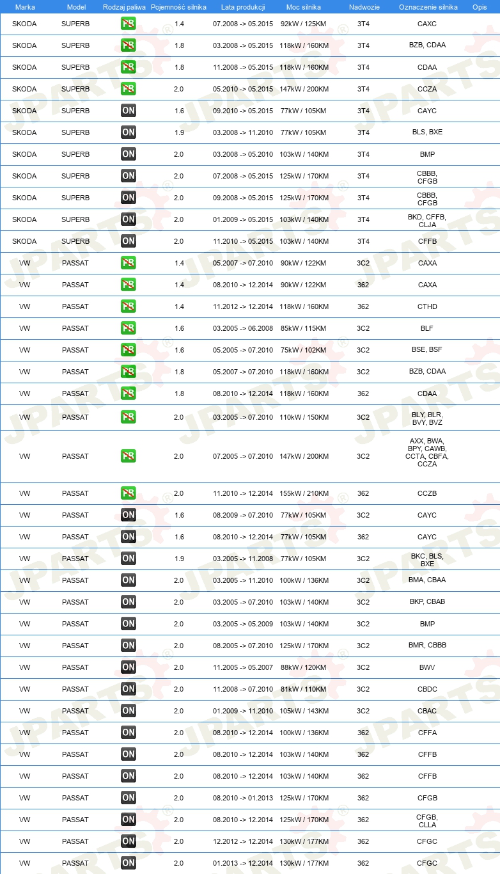Click diesel ON icon for Superb BMP
Screen dimensions: 500x874
[x=129, y=154]
